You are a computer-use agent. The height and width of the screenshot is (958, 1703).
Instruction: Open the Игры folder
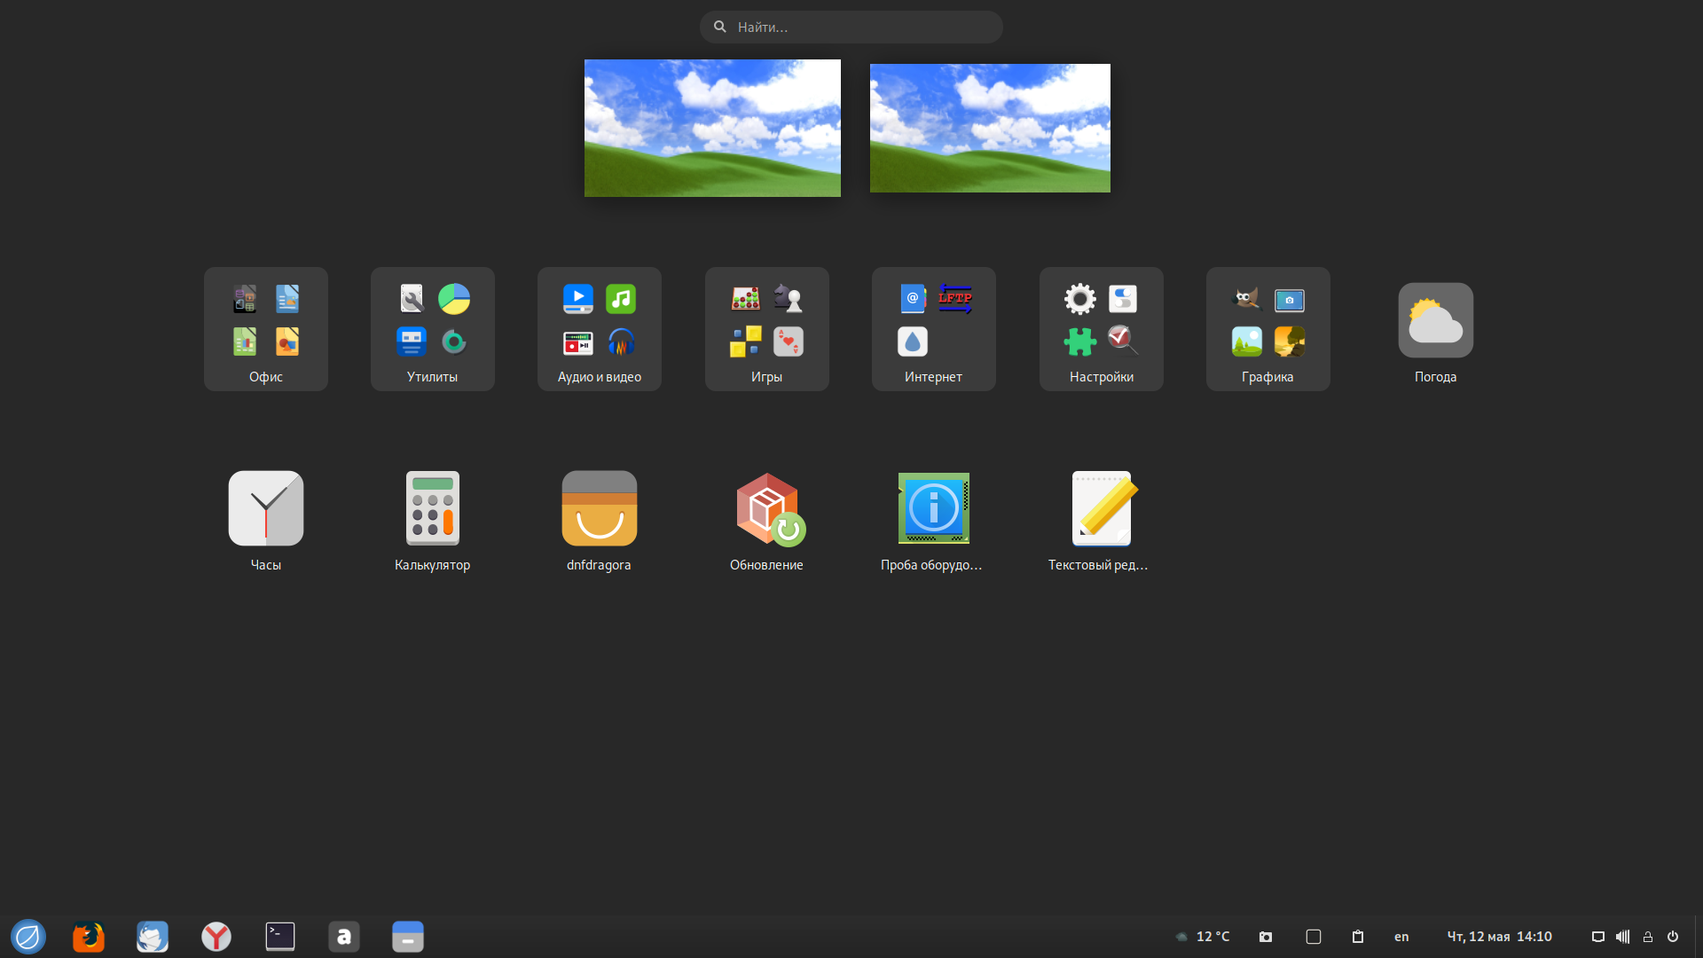pos(767,329)
